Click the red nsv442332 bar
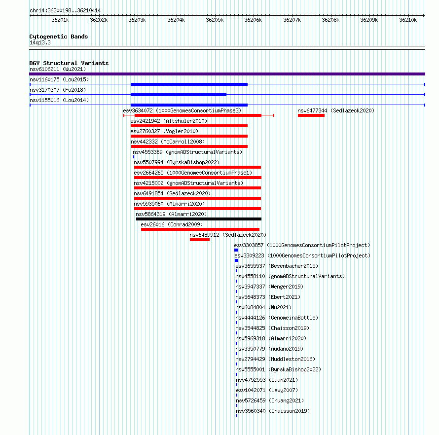The image size is (439, 435). (x=189, y=146)
